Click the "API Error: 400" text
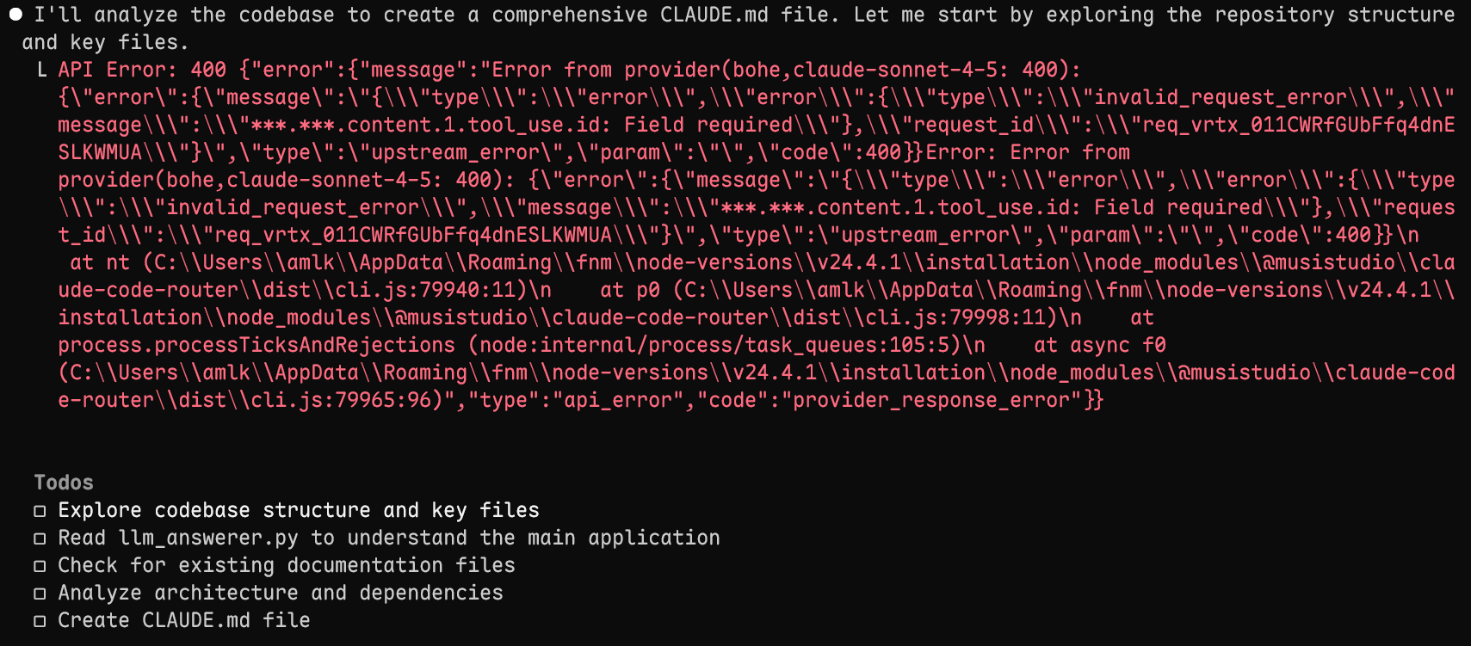 coord(142,70)
